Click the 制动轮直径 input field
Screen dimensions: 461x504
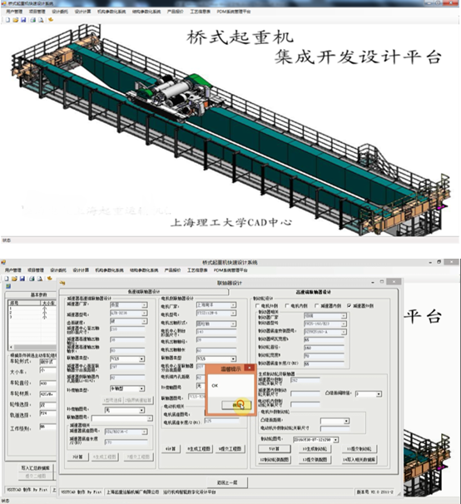324,348
